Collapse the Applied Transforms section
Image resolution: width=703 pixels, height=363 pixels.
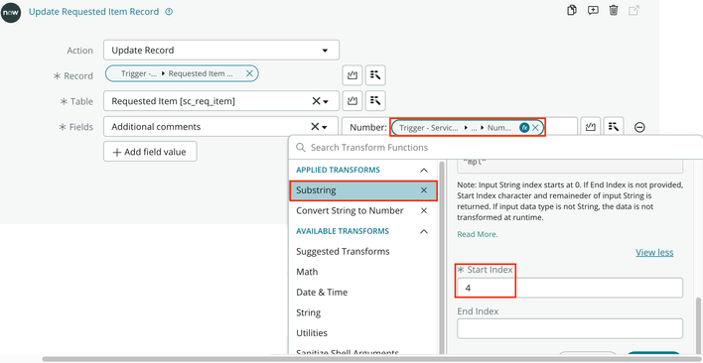click(x=423, y=170)
